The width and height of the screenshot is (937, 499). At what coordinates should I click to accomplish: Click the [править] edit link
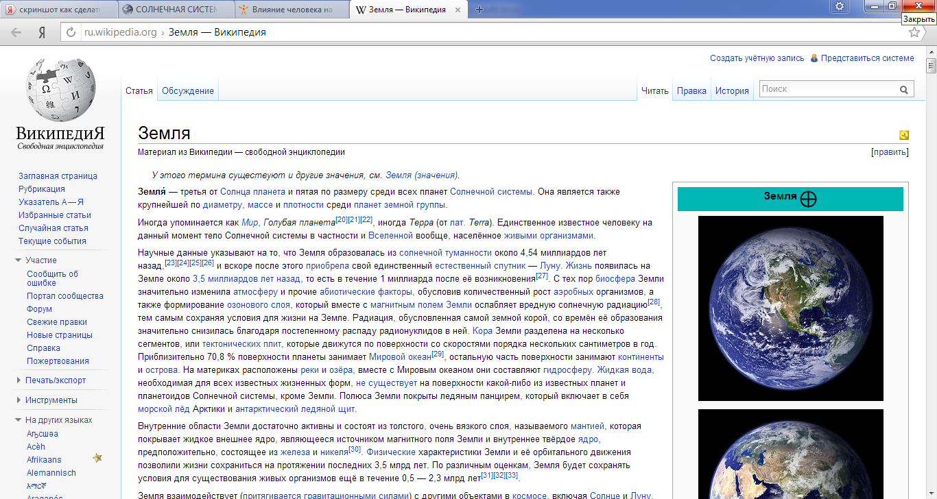(x=890, y=152)
